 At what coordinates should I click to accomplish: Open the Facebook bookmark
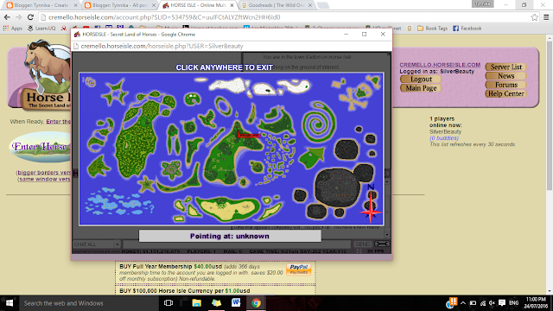(x=467, y=29)
